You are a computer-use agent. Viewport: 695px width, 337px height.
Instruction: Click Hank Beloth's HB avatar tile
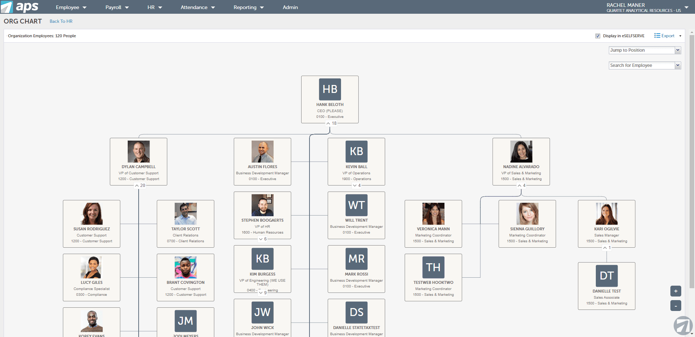point(330,89)
